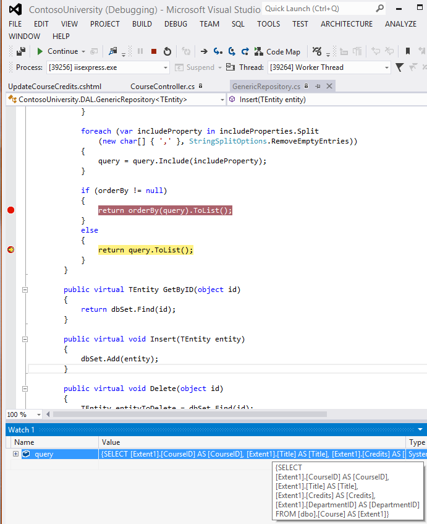Screen dimensions: 427x524
Task: Click the Quick Launch search icon
Action: [380, 9]
